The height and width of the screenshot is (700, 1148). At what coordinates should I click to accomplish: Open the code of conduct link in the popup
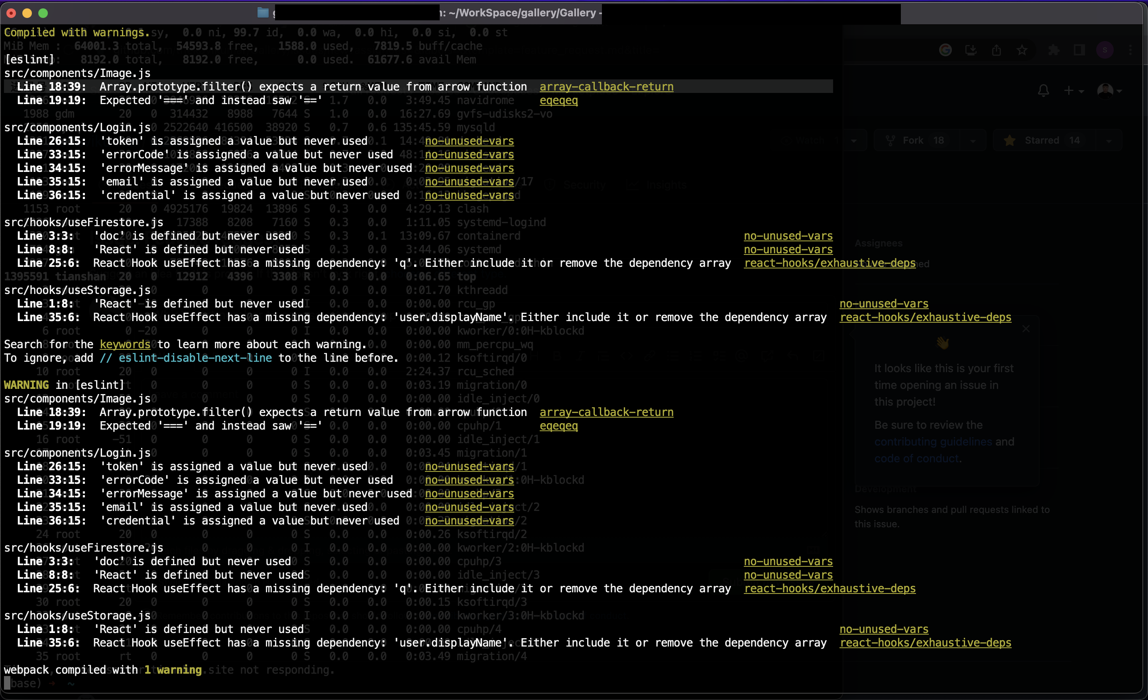(916, 459)
